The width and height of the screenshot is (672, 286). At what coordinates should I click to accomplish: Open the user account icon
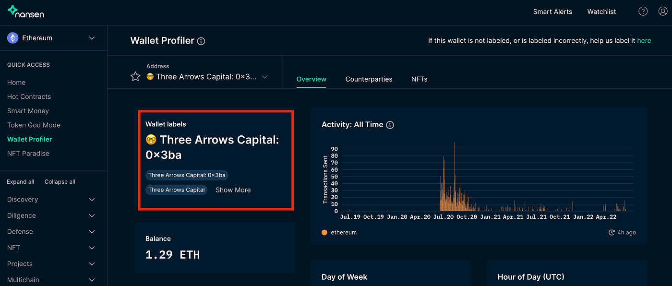(662, 12)
